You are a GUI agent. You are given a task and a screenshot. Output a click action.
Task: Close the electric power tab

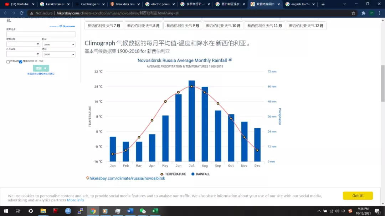click(x=174, y=4)
